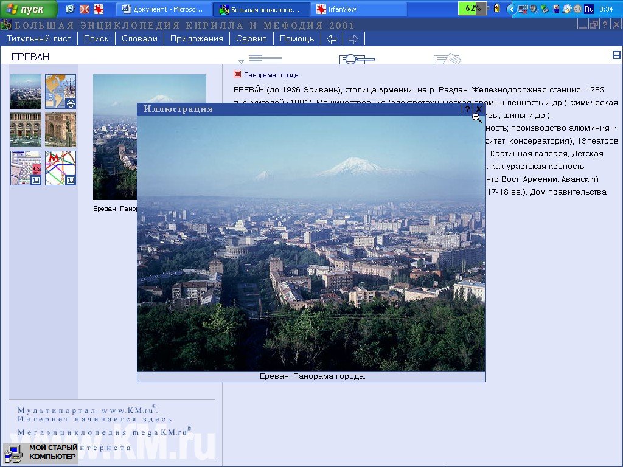The height and width of the screenshot is (467, 623).
Task: Open the Словари menu
Action: [139, 38]
